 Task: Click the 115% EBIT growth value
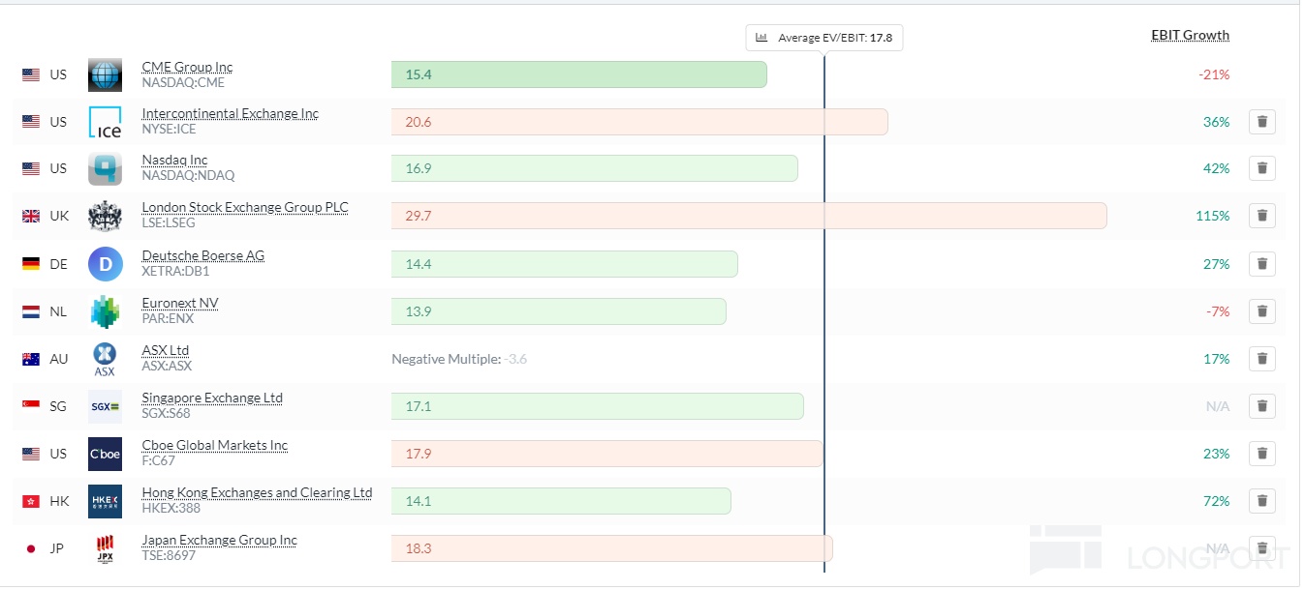[x=1212, y=216]
